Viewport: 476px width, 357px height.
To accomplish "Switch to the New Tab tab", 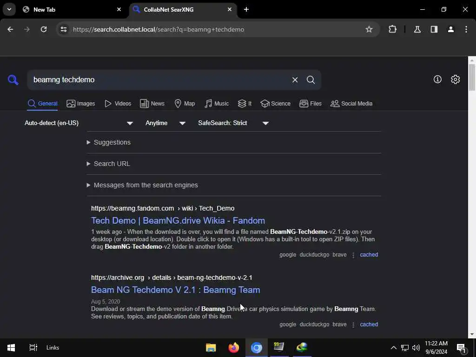I will point(73,9).
